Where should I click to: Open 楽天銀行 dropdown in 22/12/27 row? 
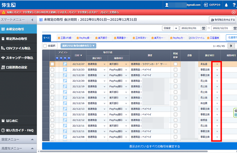[x=126, y=64]
